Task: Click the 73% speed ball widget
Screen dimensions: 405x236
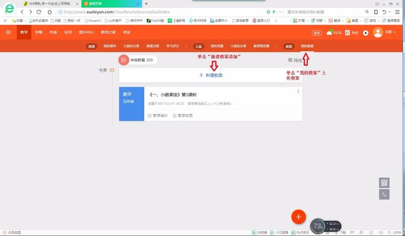Action: [318, 226]
